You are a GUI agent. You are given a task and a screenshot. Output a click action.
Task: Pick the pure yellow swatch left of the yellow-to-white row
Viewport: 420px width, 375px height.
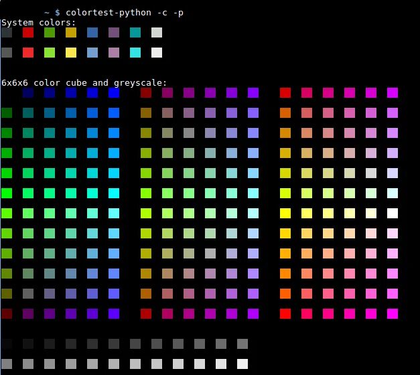coord(285,214)
